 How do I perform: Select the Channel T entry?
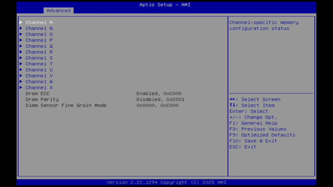(39, 64)
